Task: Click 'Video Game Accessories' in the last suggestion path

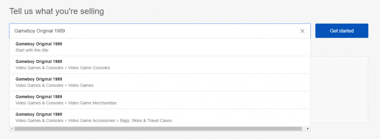Action: click(92, 121)
